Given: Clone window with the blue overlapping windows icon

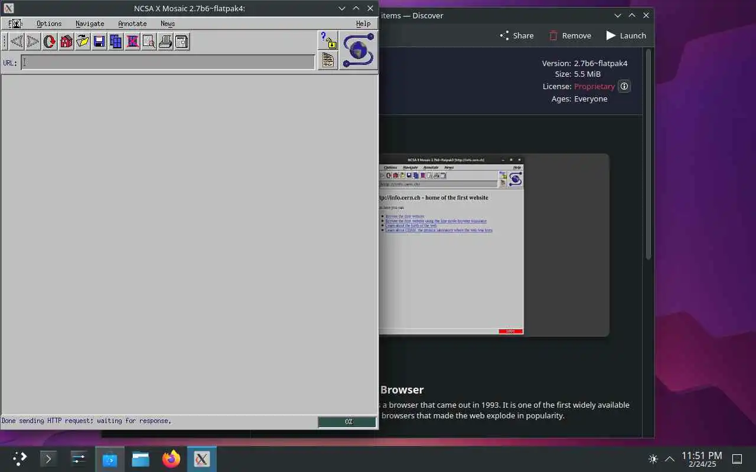Looking at the screenshot, I should coord(116,41).
